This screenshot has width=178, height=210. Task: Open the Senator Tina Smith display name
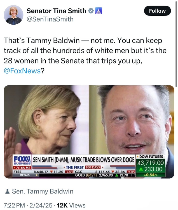coord(56,11)
